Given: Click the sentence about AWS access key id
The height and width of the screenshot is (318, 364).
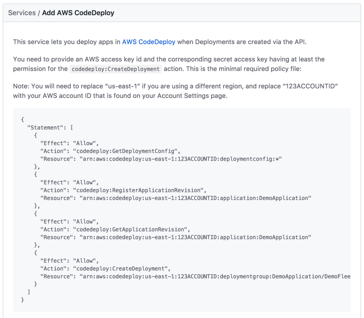Looking at the screenshot, I should point(169,64).
